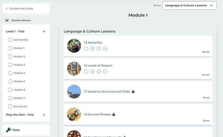Select the circle next to Survival Kit
The width and height of the screenshot is (223, 137).
tap(10, 106)
